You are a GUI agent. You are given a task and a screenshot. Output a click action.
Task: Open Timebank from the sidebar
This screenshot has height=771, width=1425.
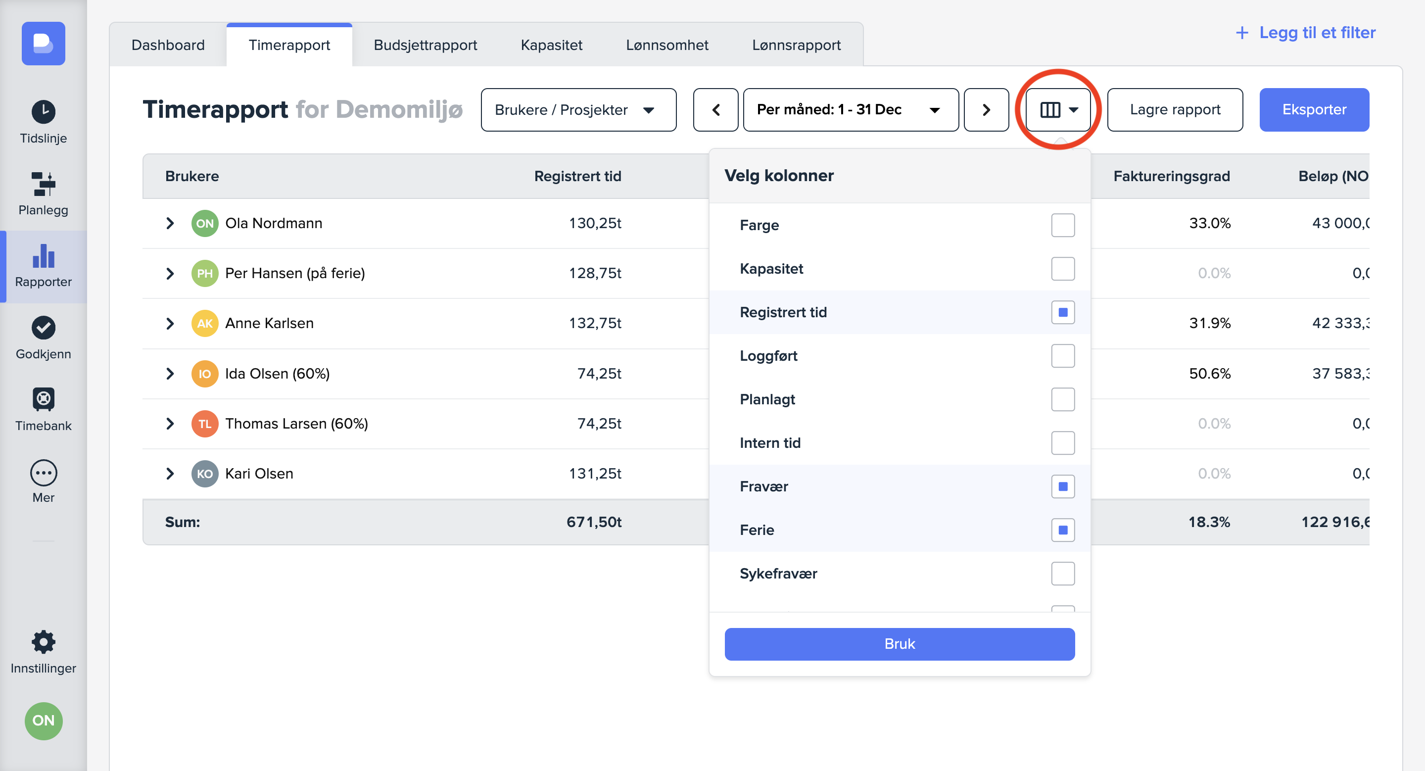(x=43, y=409)
